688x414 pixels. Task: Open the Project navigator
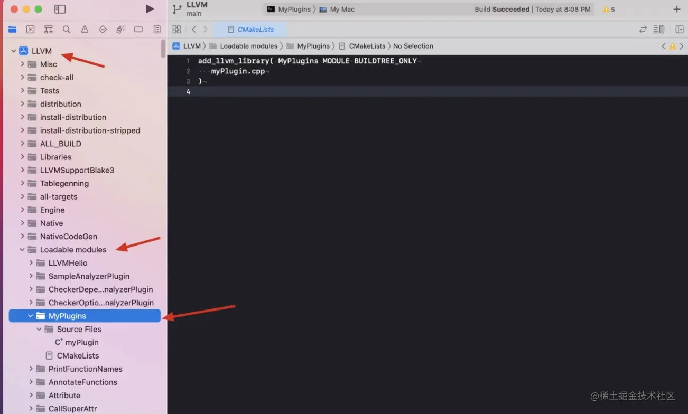[12, 29]
